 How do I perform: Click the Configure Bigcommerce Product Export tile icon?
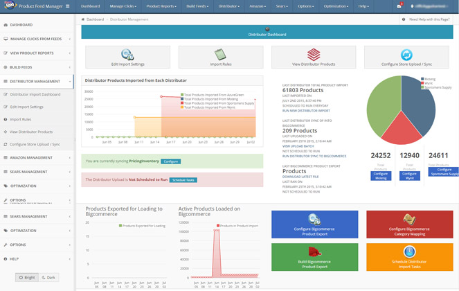coord(314,219)
